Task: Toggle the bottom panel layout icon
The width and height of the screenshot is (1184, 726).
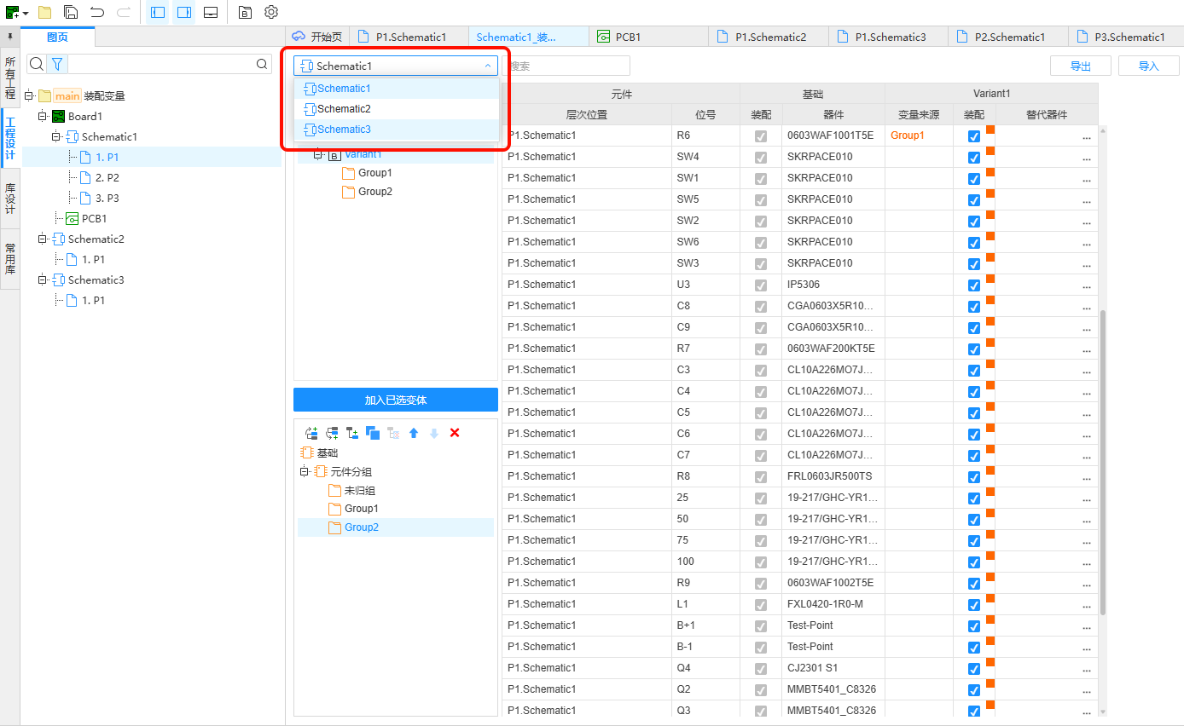Action: pyautogui.click(x=210, y=13)
